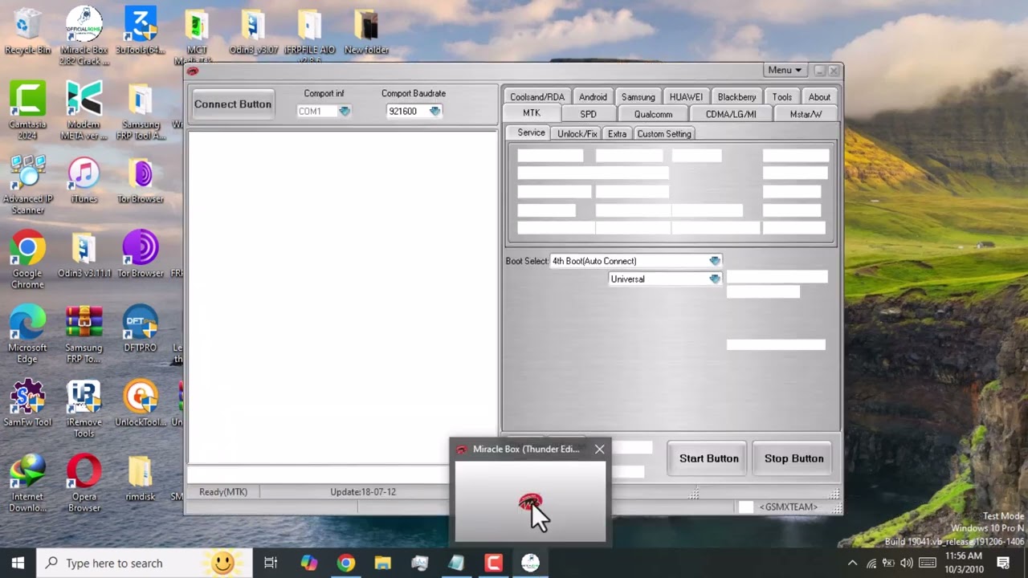Click the Connect Button
This screenshot has height=578, width=1028.
pos(233,104)
